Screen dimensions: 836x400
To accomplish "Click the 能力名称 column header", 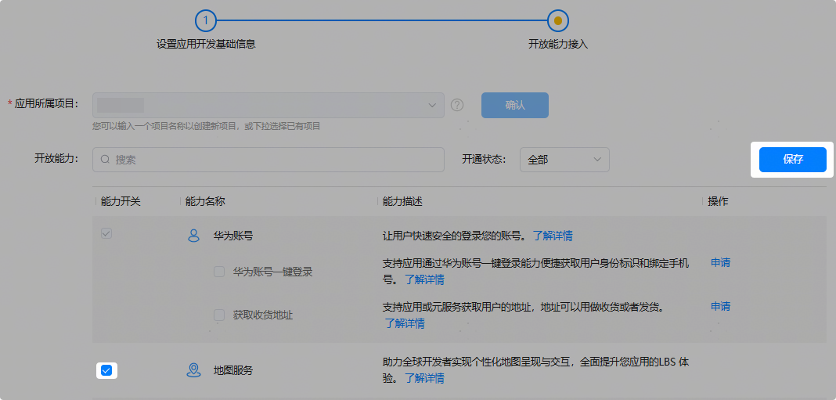I will (x=205, y=202).
